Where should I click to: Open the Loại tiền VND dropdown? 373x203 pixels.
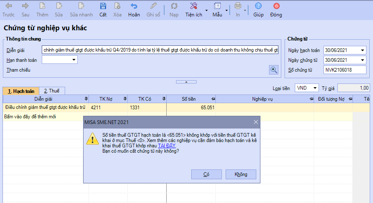point(314,88)
